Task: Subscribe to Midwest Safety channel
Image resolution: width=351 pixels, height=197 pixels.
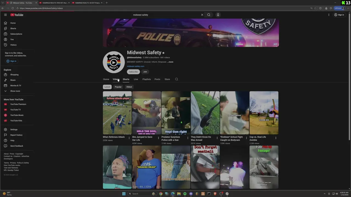Action: [134, 72]
